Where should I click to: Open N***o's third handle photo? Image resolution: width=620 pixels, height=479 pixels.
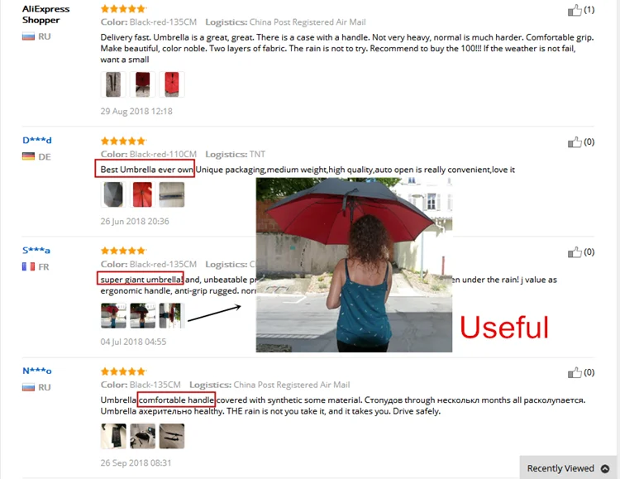pyautogui.click(x=172, y=436)
